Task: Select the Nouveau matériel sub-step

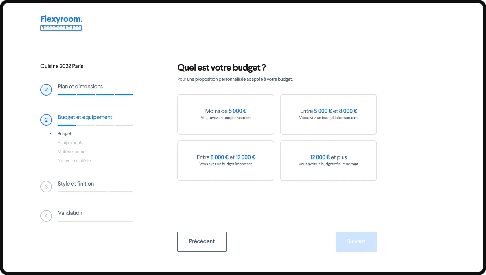Action: pos(75,161)
